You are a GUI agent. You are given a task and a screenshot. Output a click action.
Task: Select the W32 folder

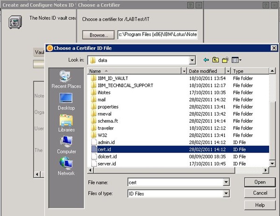pyautogui.click(x=102, y=135)
